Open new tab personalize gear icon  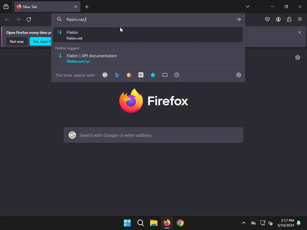coord(298,57)
